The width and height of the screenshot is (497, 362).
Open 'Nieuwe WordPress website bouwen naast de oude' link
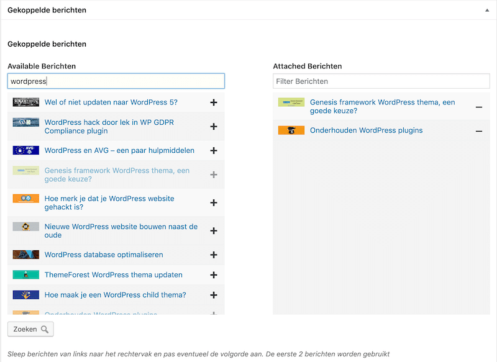121,230
